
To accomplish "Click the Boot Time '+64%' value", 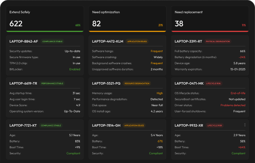I will point(241,147).
